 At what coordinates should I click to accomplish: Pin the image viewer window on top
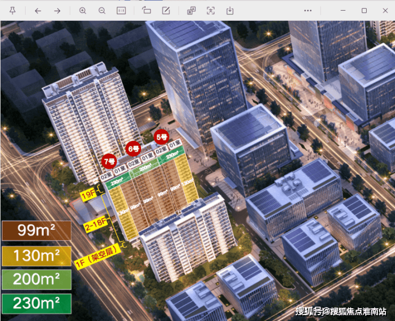12,11
